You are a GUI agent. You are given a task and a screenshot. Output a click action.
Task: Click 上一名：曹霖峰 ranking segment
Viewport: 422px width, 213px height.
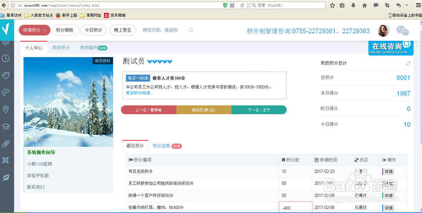point(149,110)
